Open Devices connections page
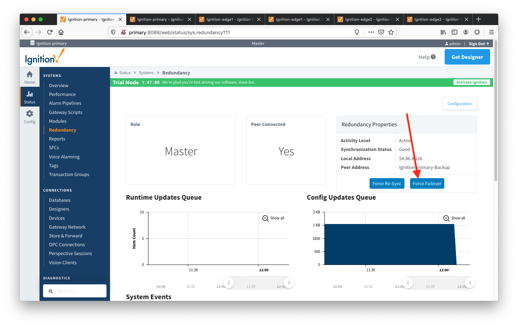This screenshot has width=518, height=327. point(57,218)
